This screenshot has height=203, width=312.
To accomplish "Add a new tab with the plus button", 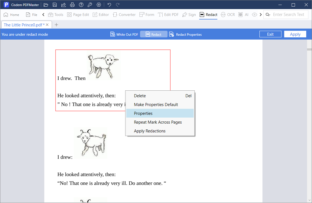I will click(56, 25).
